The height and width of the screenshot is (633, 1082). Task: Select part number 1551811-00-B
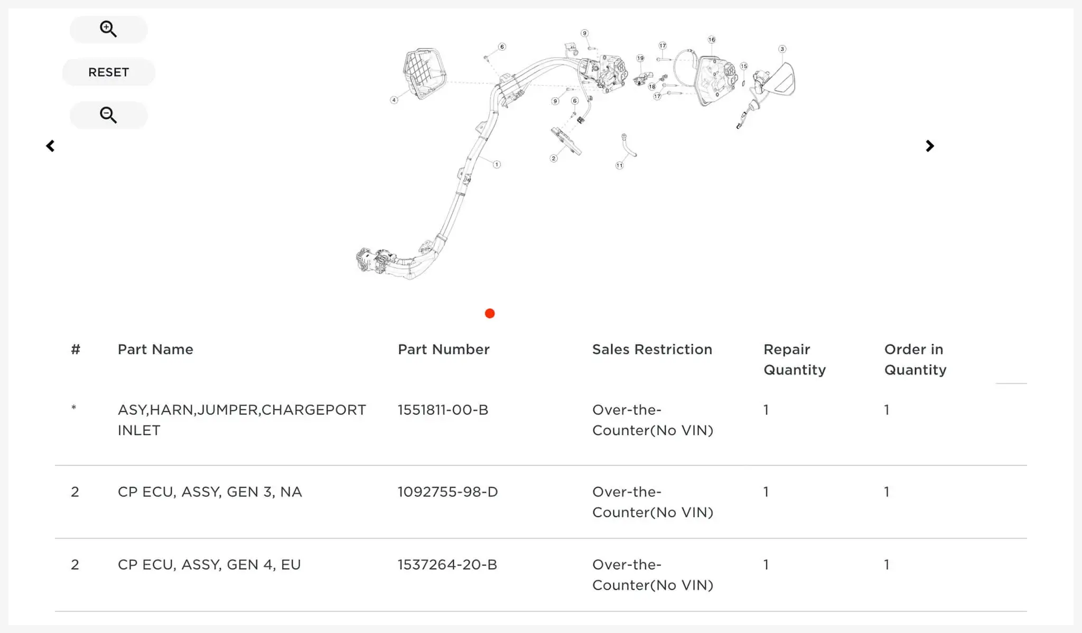[x=443, y=410]
